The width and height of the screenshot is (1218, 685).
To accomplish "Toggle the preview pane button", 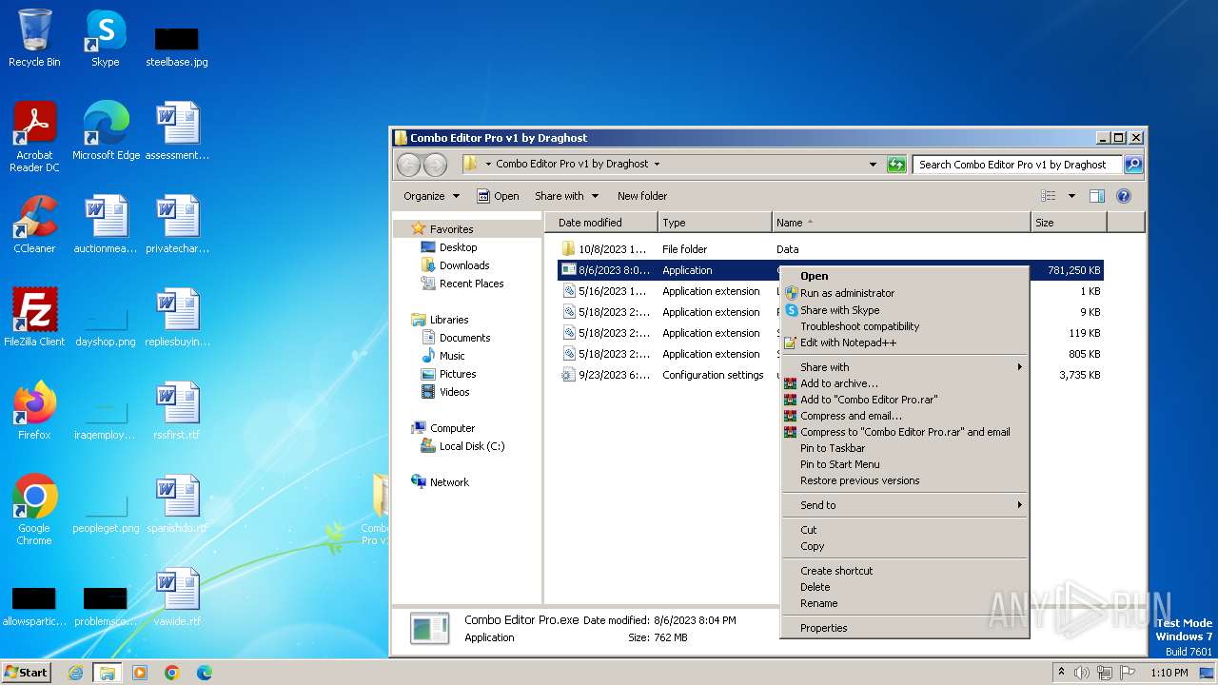I will tap(1096, 196).
